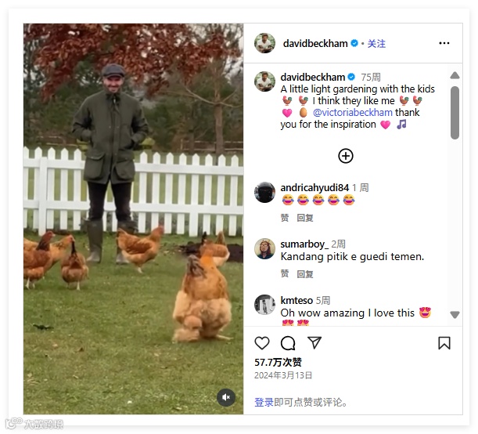
Task: Share post with paper plane icon
Action: (x=314, y=342)
